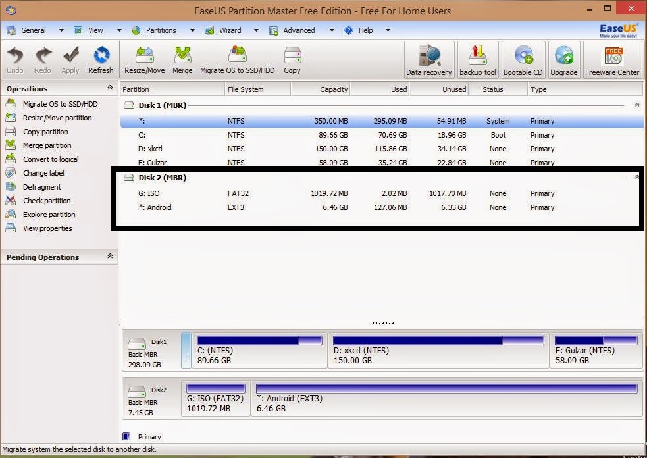The height and width of the screenshot is (458, 647).
Task: Create a Bootable CD
Action: click(523, 61)
